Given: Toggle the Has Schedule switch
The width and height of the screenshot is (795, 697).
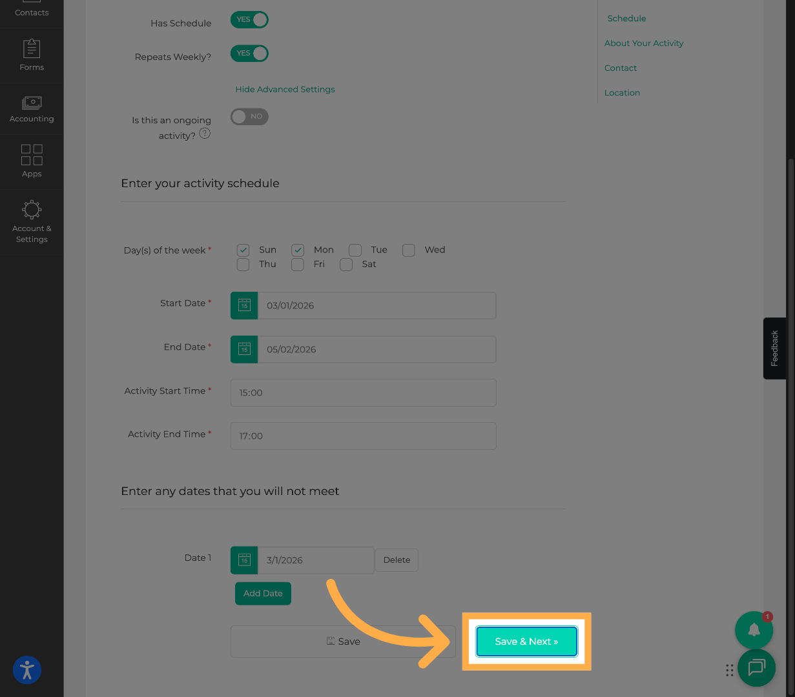Looking at the screenshot, I should click(249, 19).
